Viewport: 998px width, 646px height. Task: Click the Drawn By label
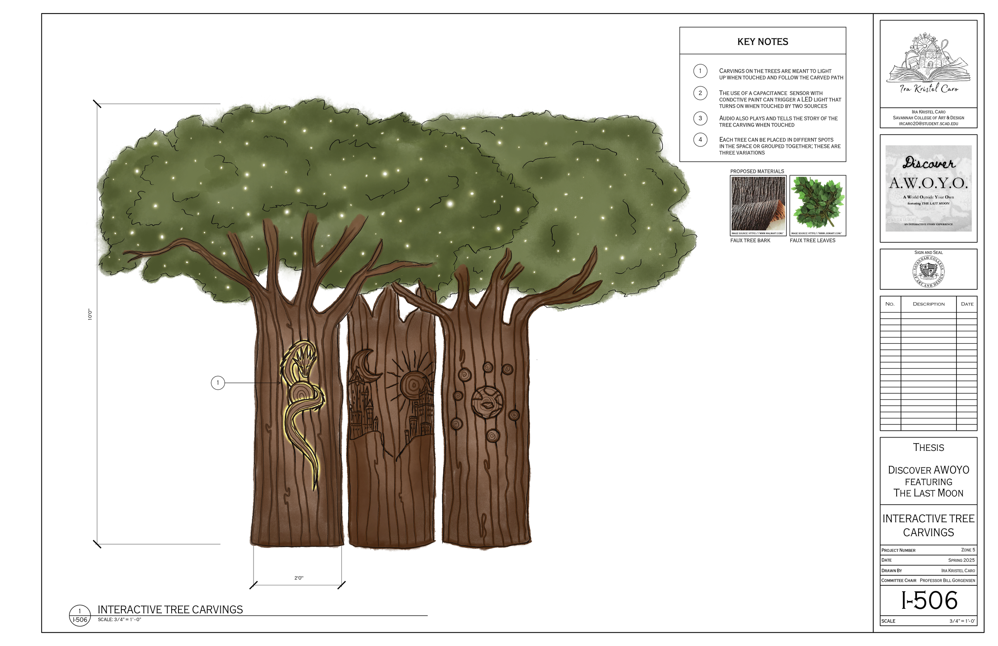click(x=891, y=571)
